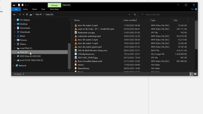203x114 pixels.
Task: Switch to the Home ribbon tab
Action: 25,9
